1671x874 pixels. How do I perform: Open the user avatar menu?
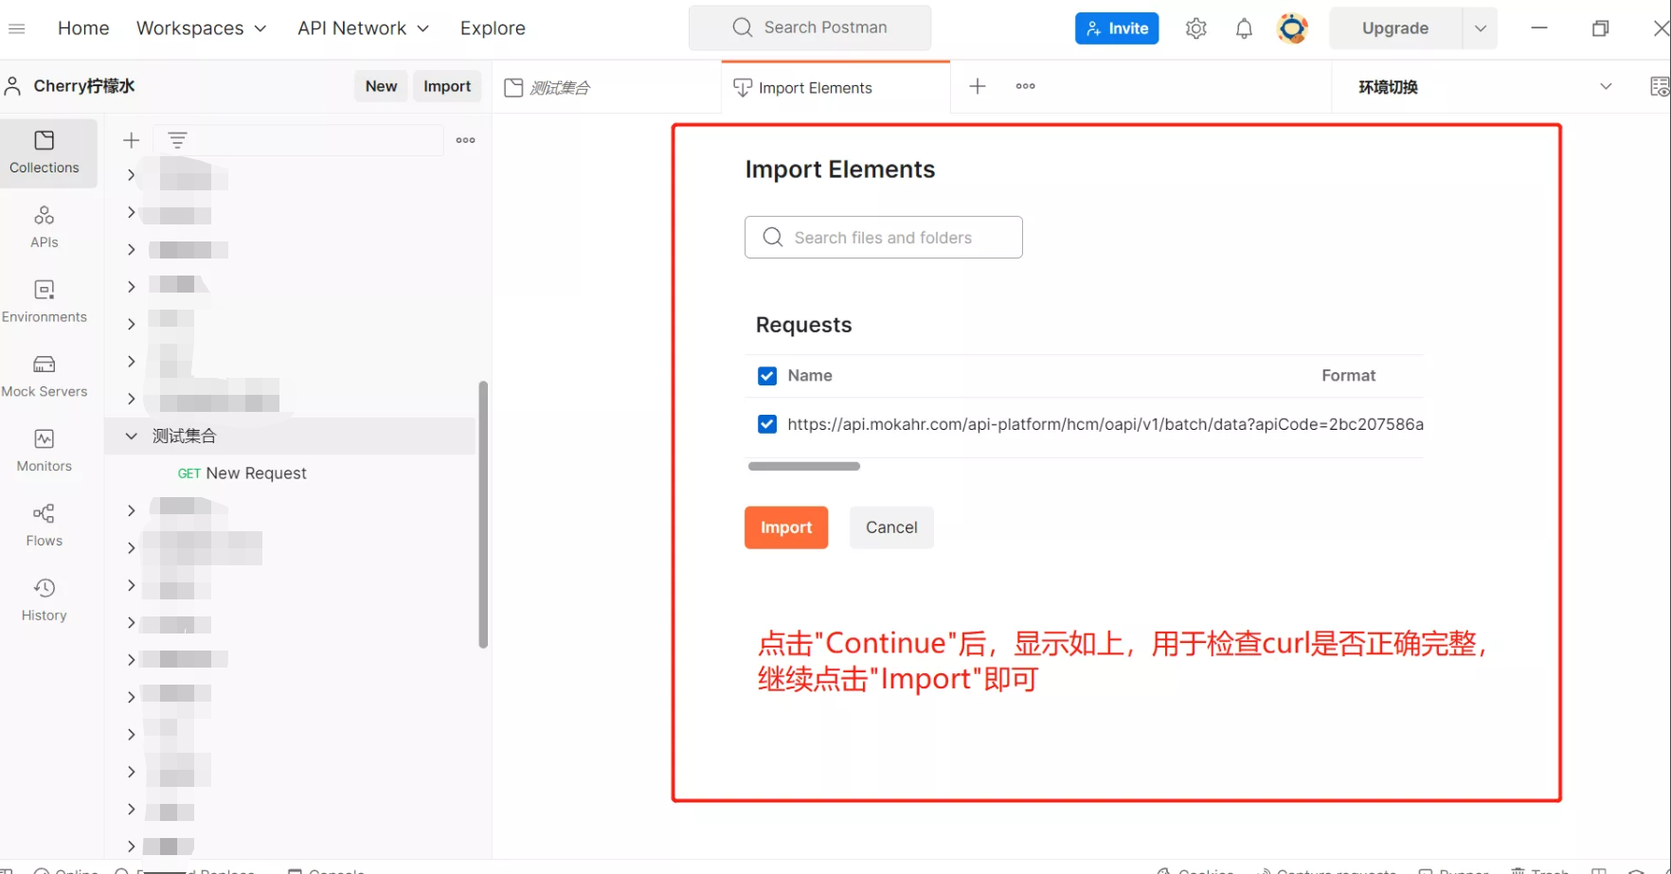click(1292, 28)
